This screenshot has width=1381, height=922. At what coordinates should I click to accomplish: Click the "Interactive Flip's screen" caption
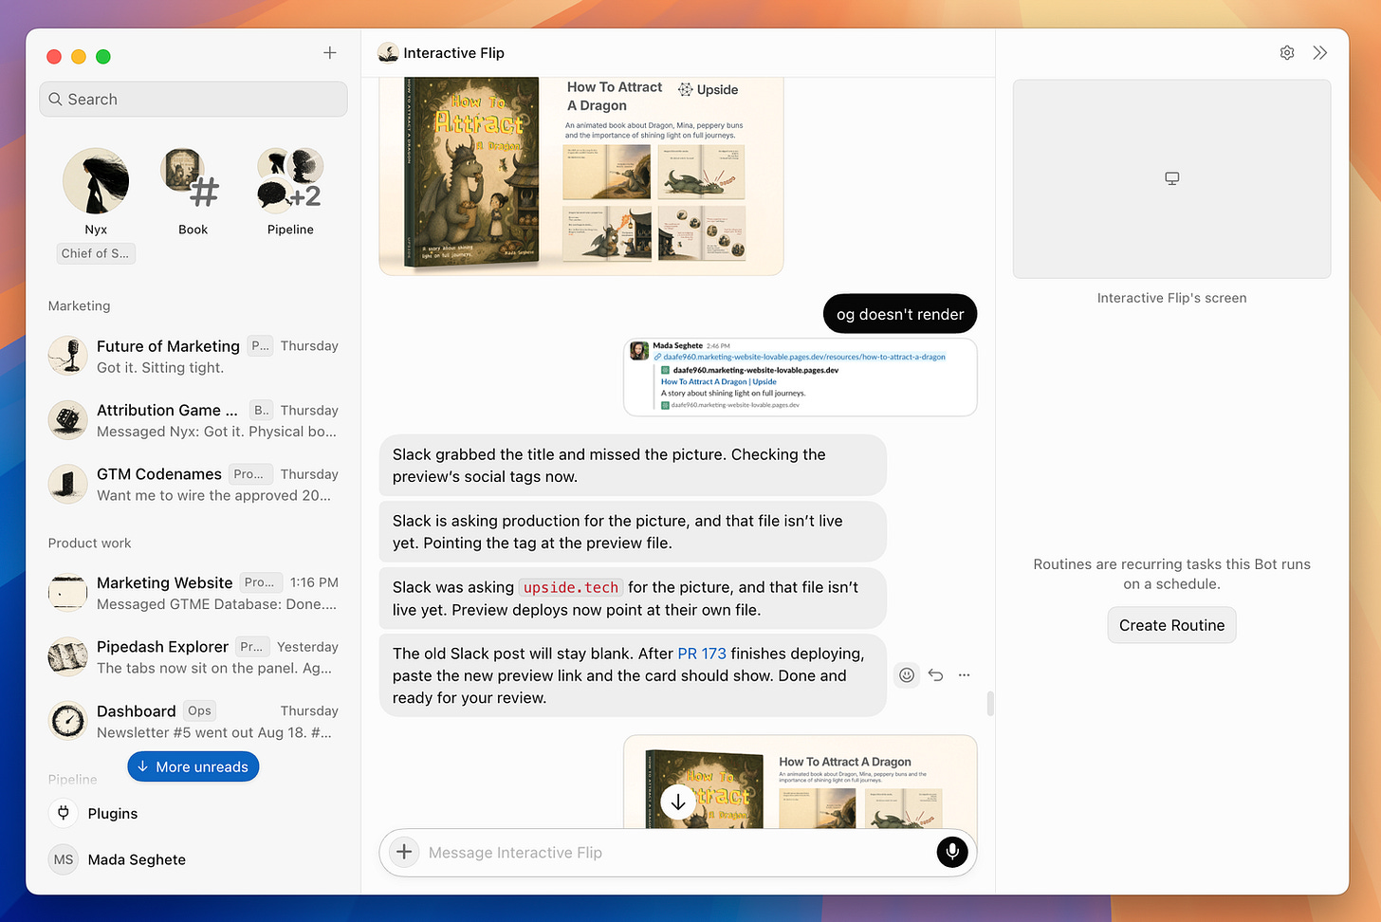pyautogui.click(x=1172, y=298)
